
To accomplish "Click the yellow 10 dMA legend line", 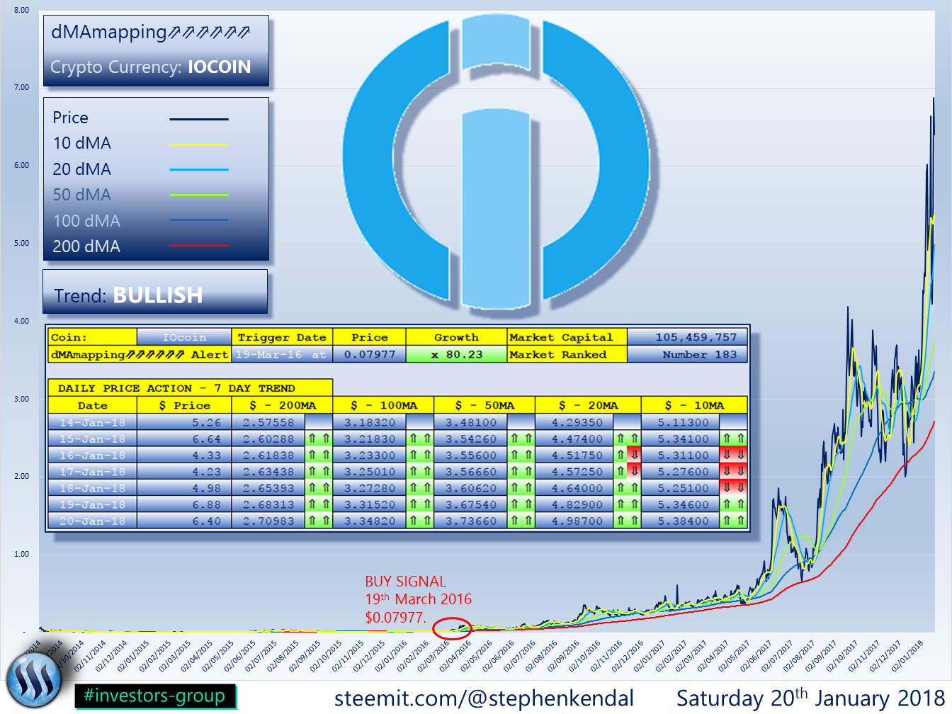I will pos(199,144).
